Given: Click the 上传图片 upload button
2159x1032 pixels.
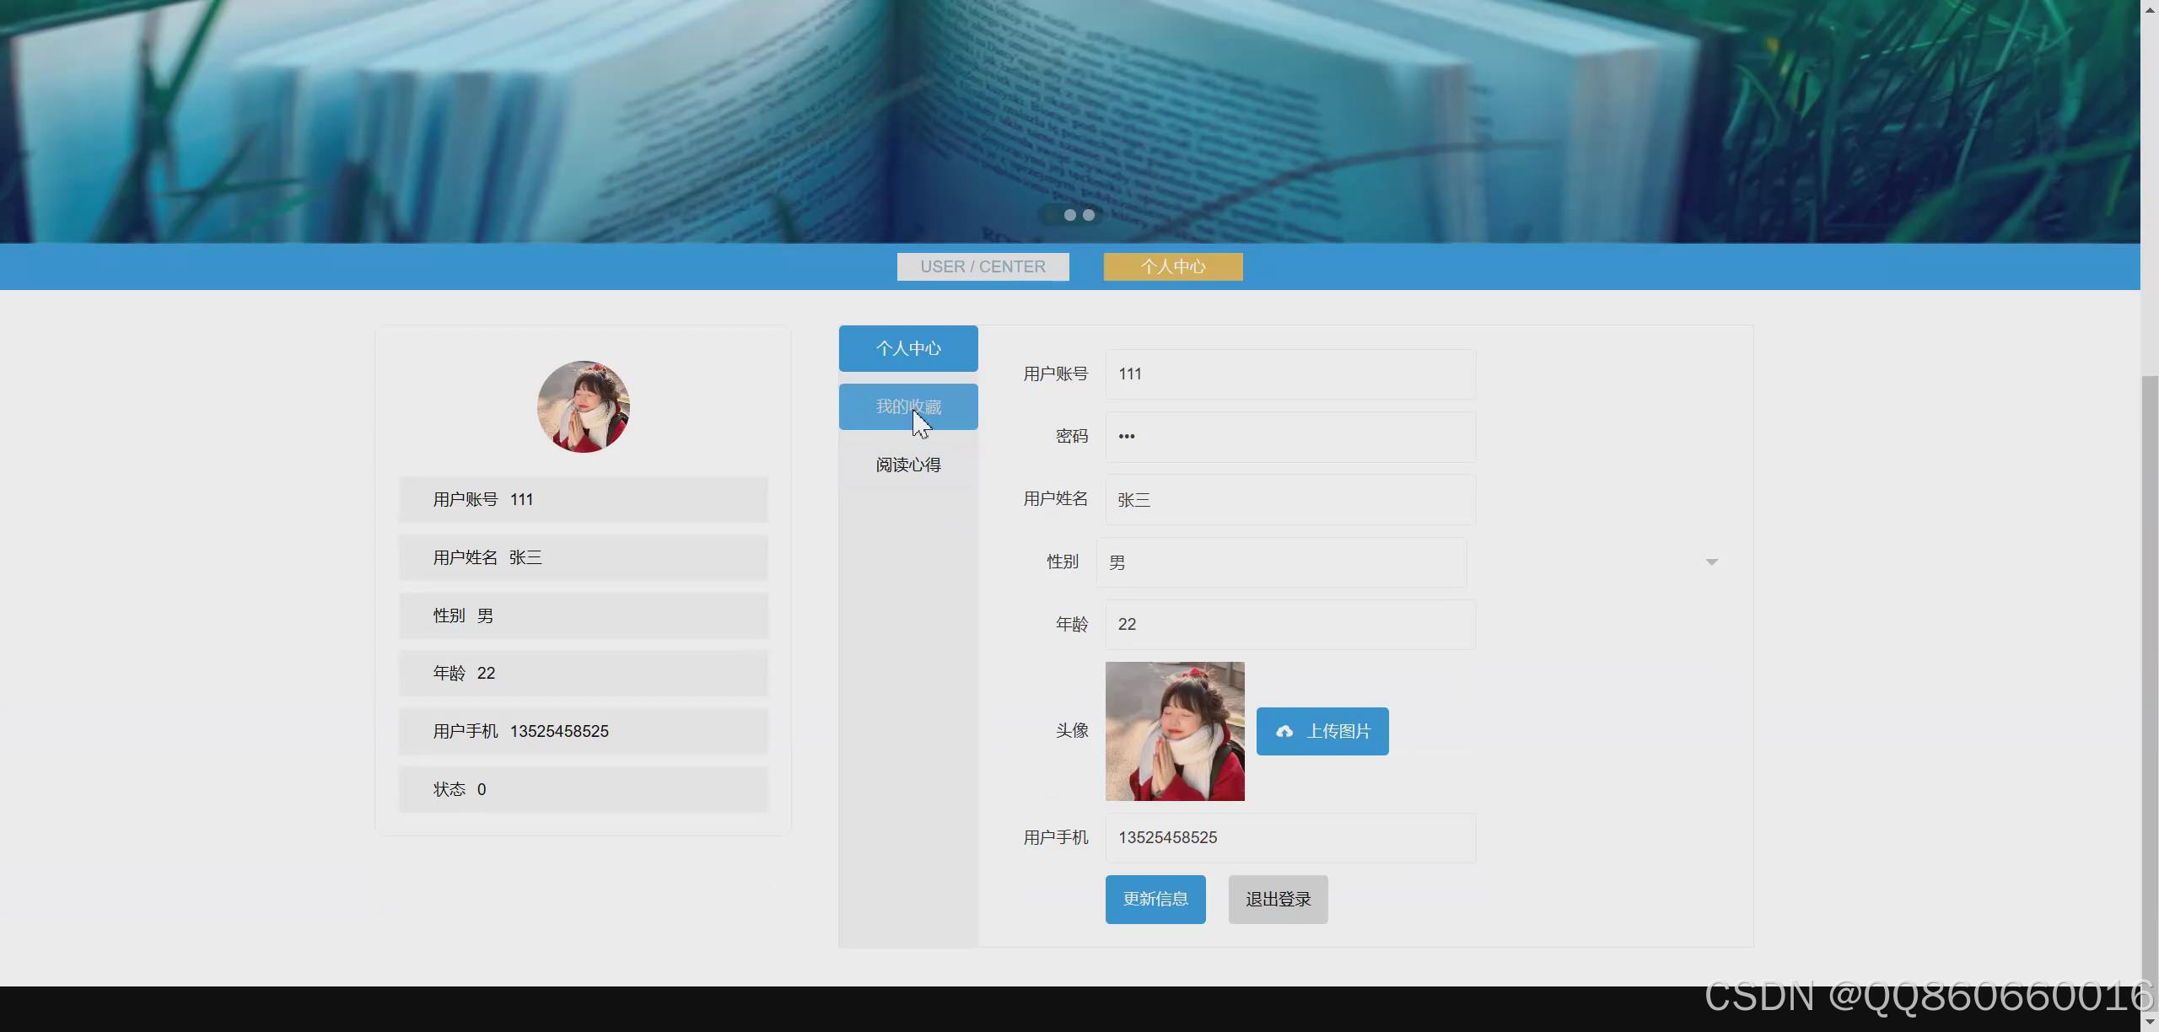Looking at the screenshot, I should coord(1322,731).
